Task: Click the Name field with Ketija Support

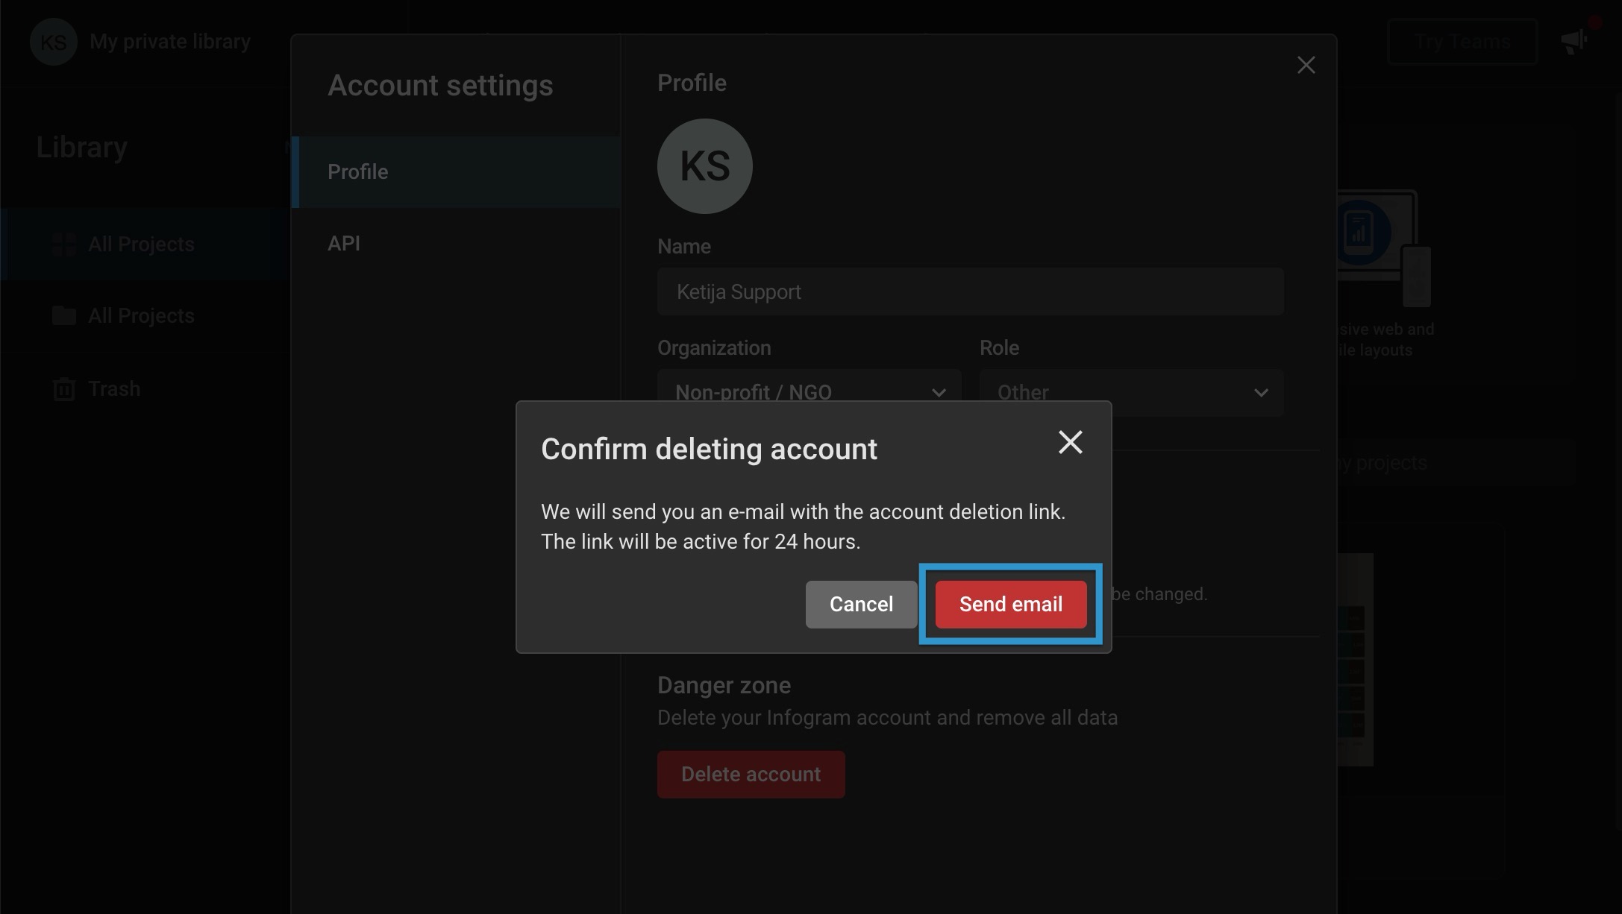Action: (970, 291)
